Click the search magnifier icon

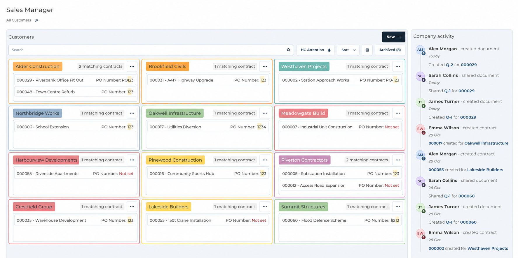click(x=288, y=50)
